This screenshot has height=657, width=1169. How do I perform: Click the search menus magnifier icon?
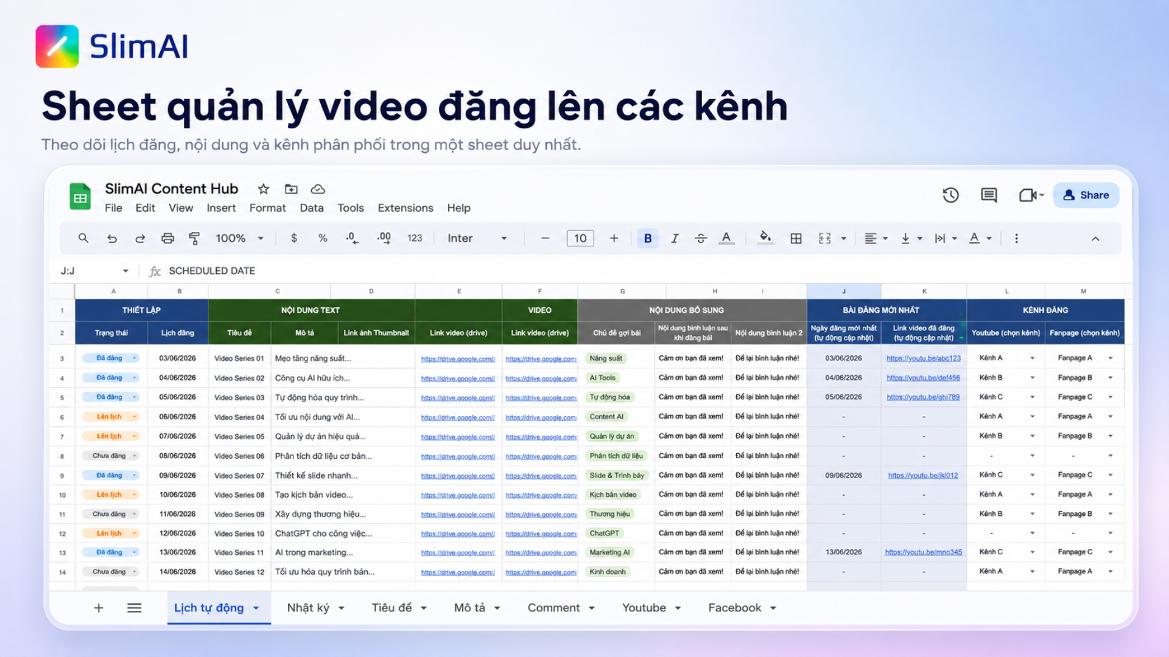coord(83,238)
